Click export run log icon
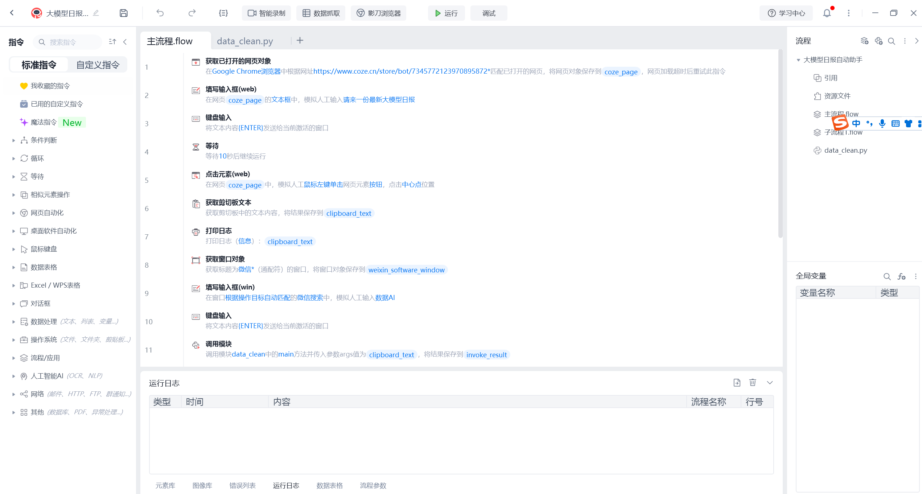 [737, 383]
